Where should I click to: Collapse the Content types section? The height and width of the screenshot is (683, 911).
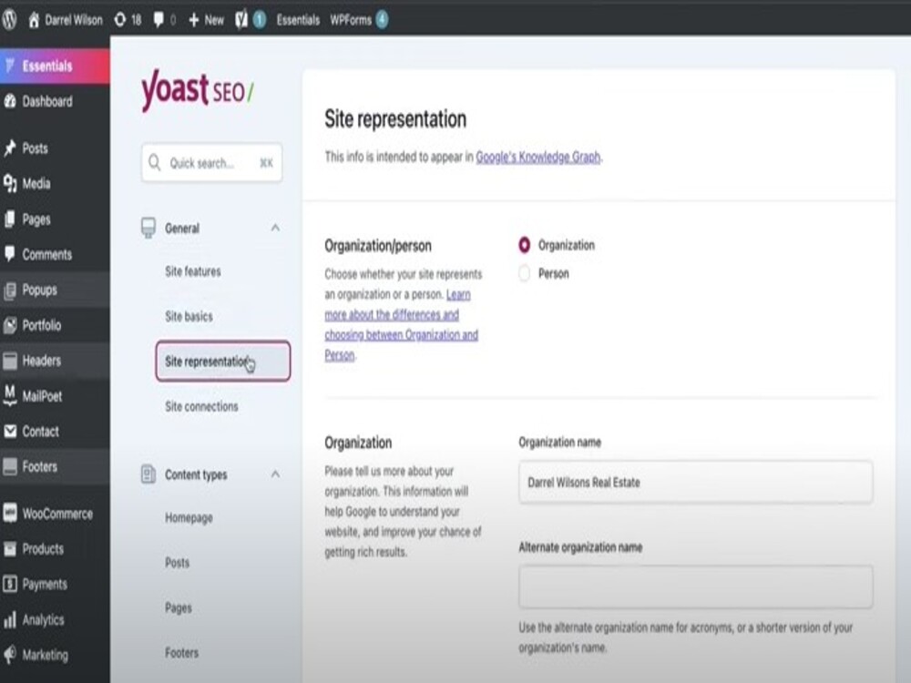(x=275, y=474)
